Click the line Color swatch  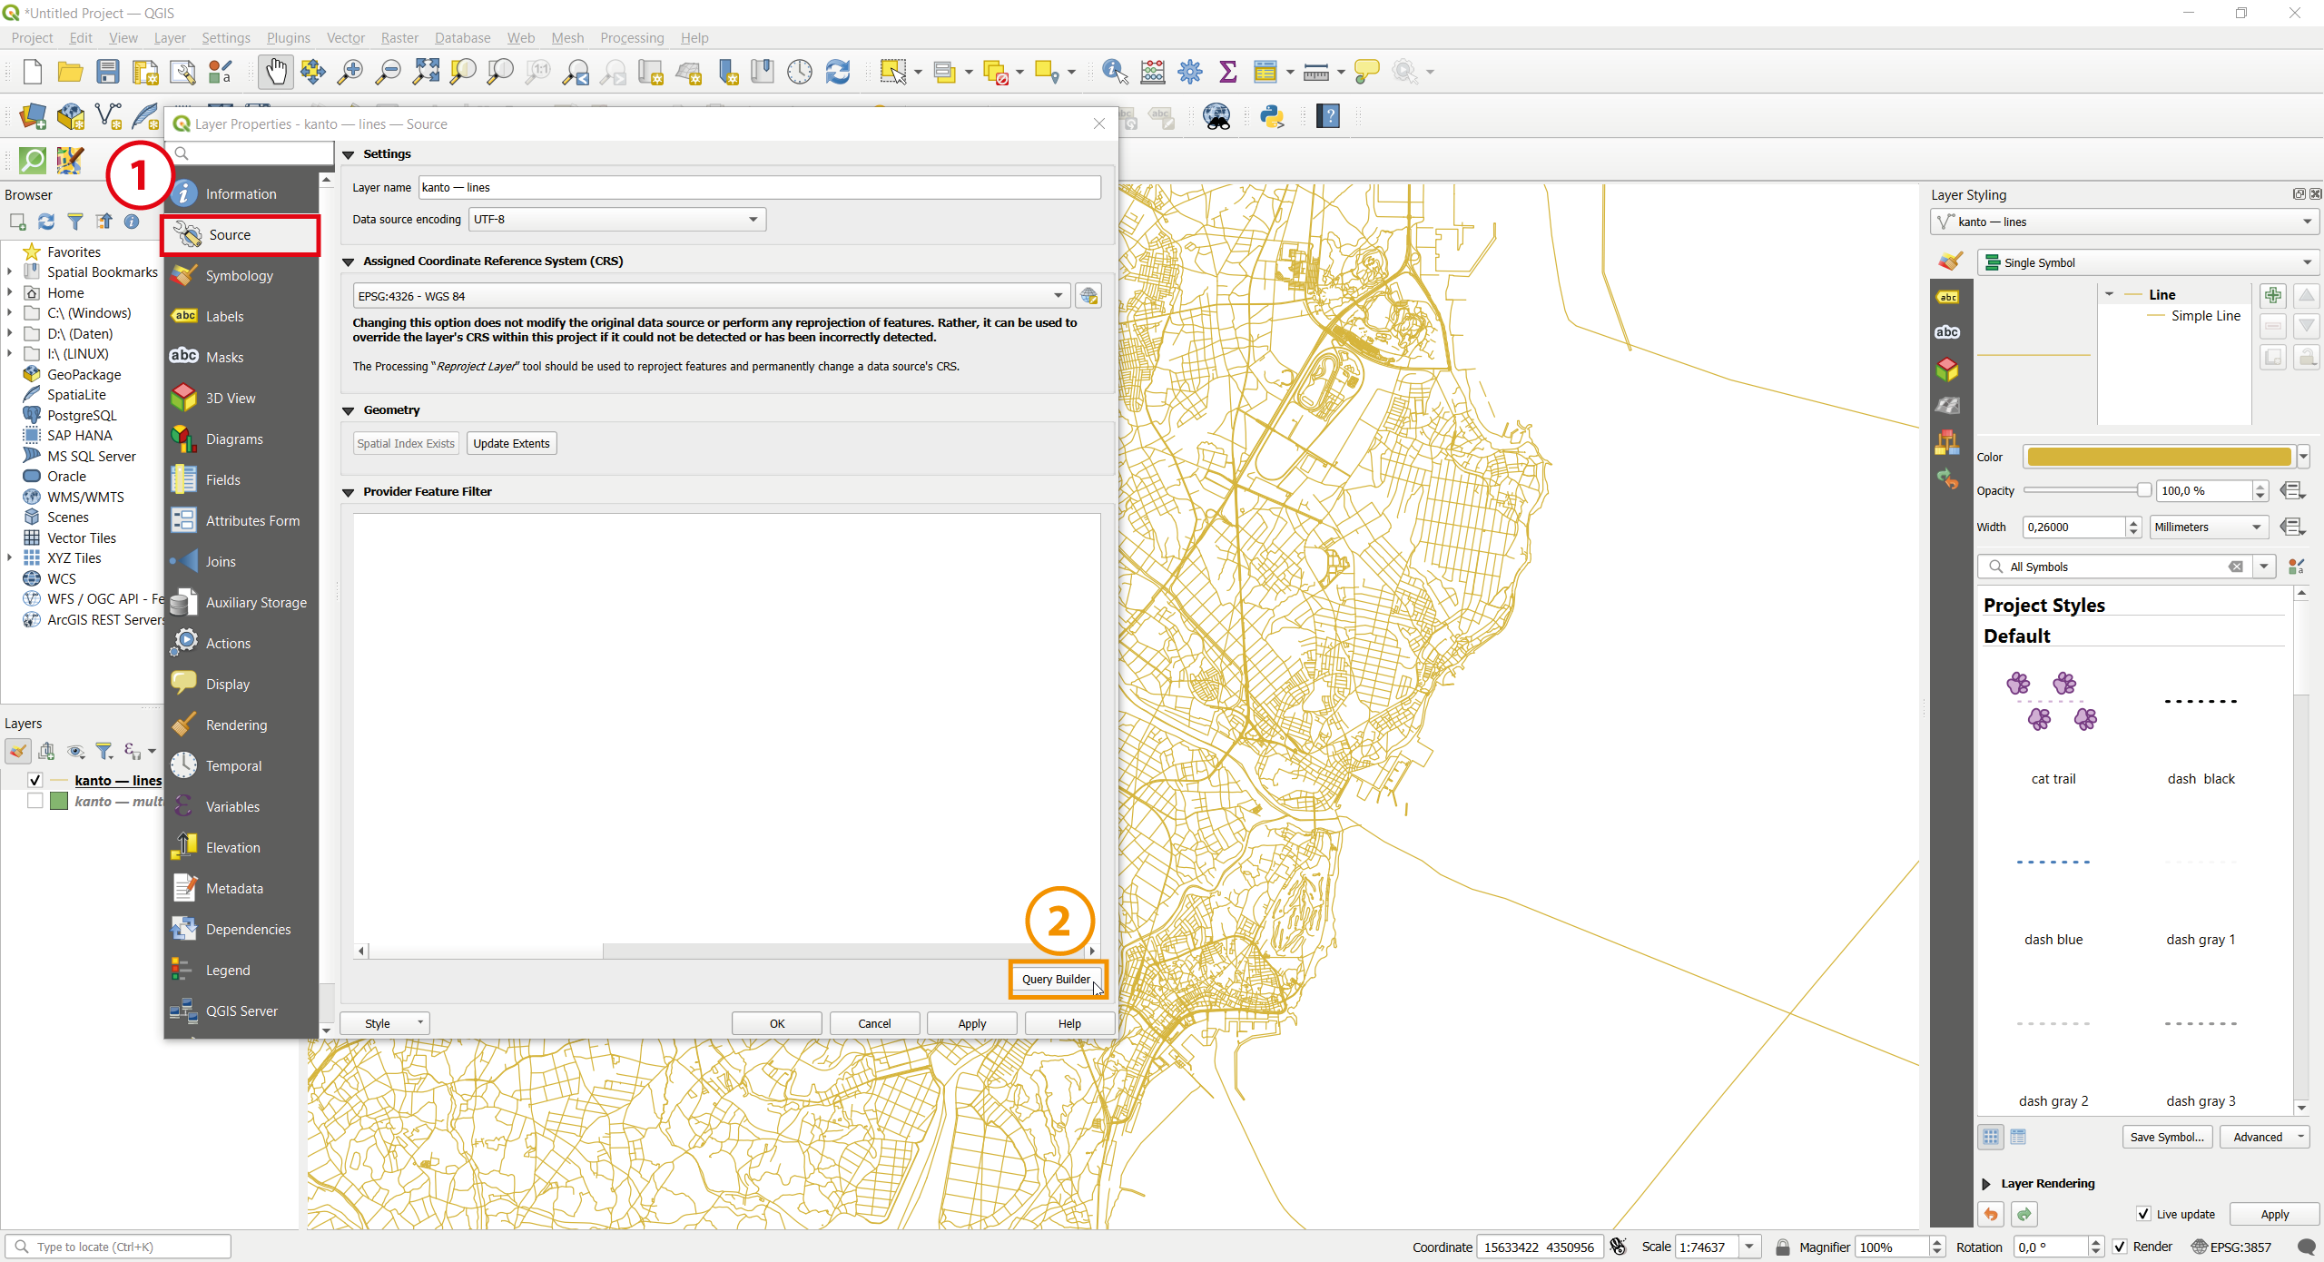click(x=2161, y=457)
